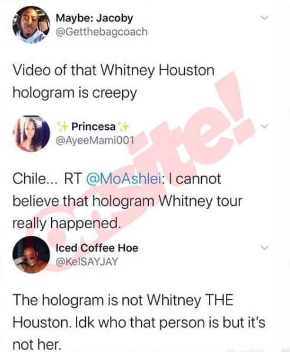Open Iced Coffee Hoe's profile avatar
The image size is (290, 352).
click(x=31, y=255)
